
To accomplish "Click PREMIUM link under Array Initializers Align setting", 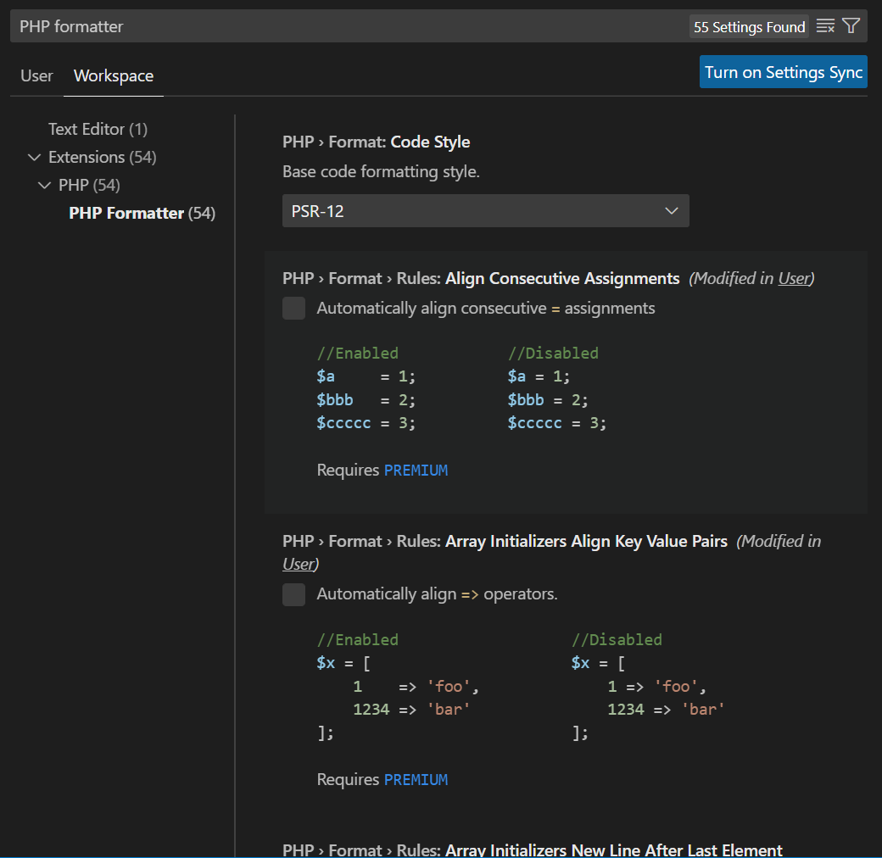I will click(416, 779).
